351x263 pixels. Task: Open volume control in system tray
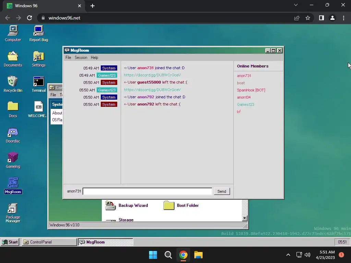307,255
